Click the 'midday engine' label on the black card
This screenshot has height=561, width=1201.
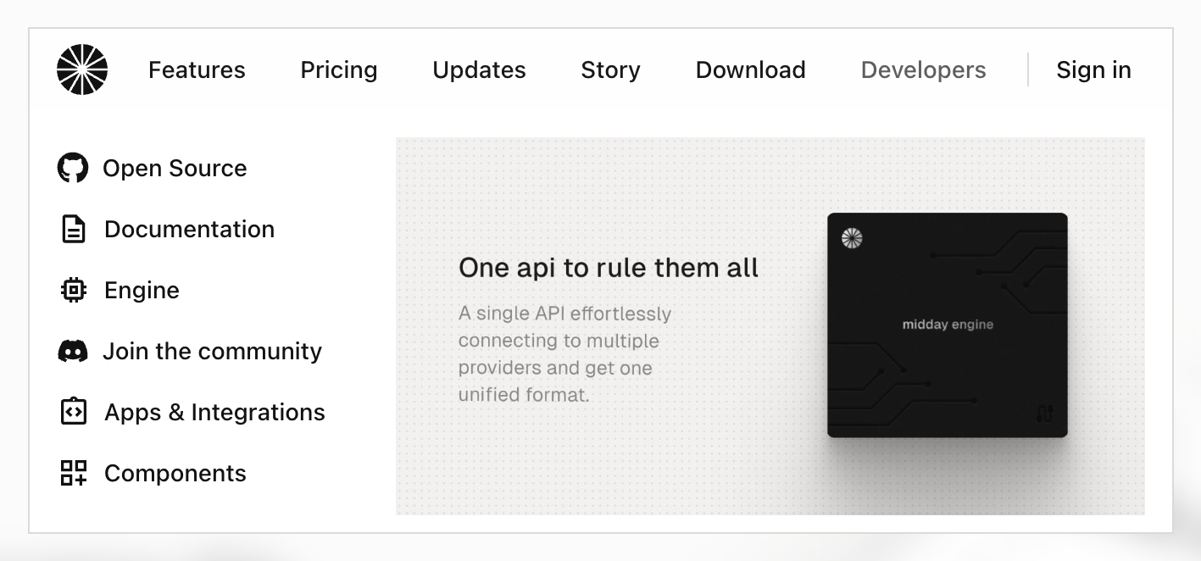coord(948,325)
